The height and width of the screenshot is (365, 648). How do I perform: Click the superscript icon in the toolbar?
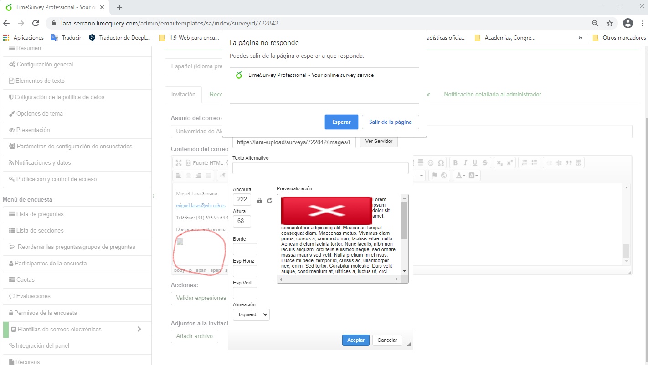point(510,163)
